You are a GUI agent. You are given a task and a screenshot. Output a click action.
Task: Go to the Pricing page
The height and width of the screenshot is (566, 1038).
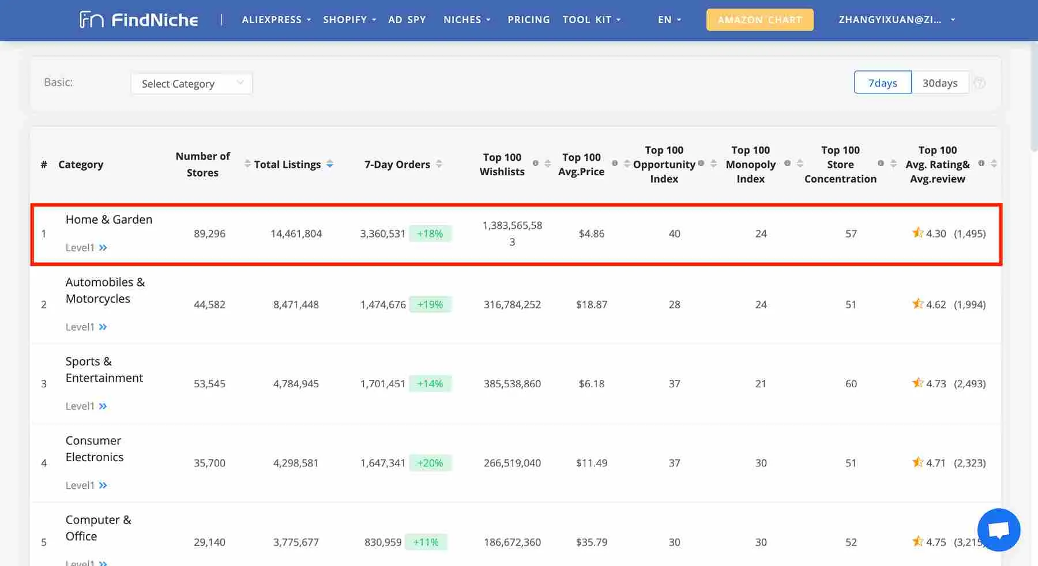(x=528, y=20)
